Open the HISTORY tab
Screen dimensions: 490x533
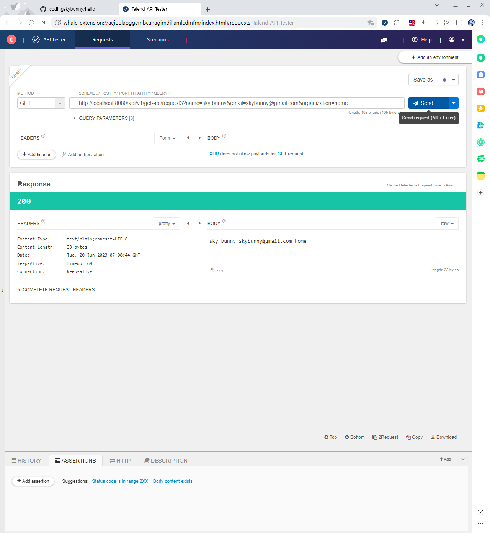click(26, 461)
